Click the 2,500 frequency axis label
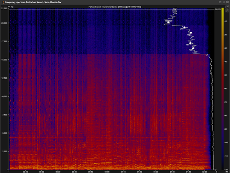 pyautogui.click(x=5, y=151)
